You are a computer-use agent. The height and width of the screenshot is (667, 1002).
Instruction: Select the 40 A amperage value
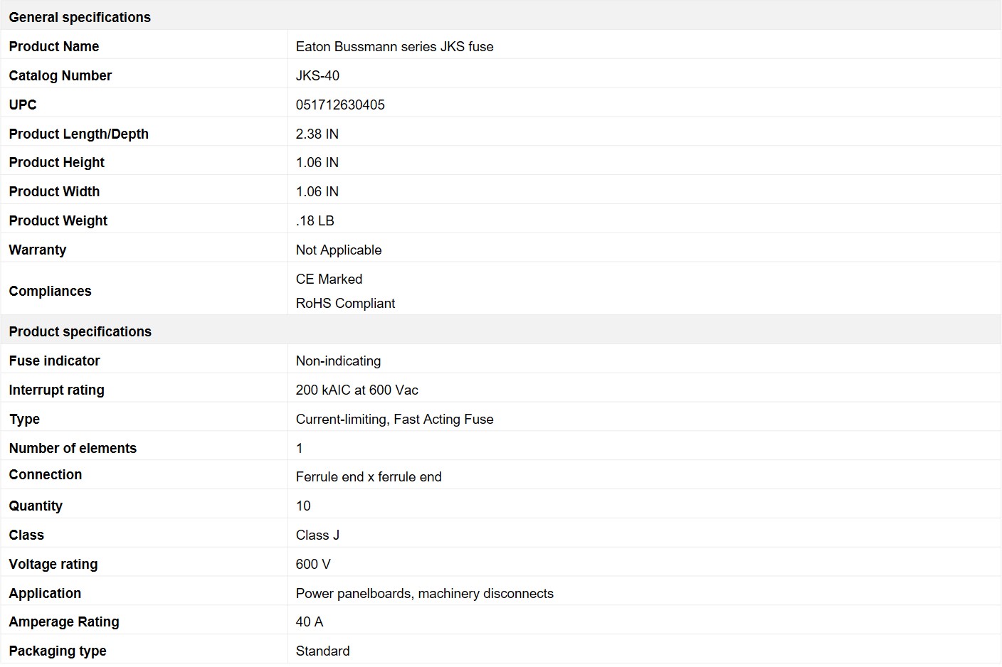click(310, 621)
